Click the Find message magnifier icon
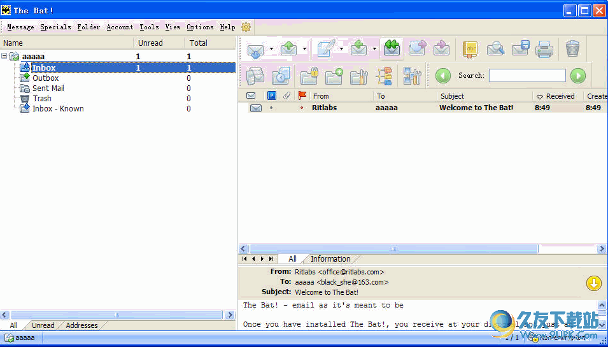The height and width of the screenshot is (347, 608). click(495, 49)
